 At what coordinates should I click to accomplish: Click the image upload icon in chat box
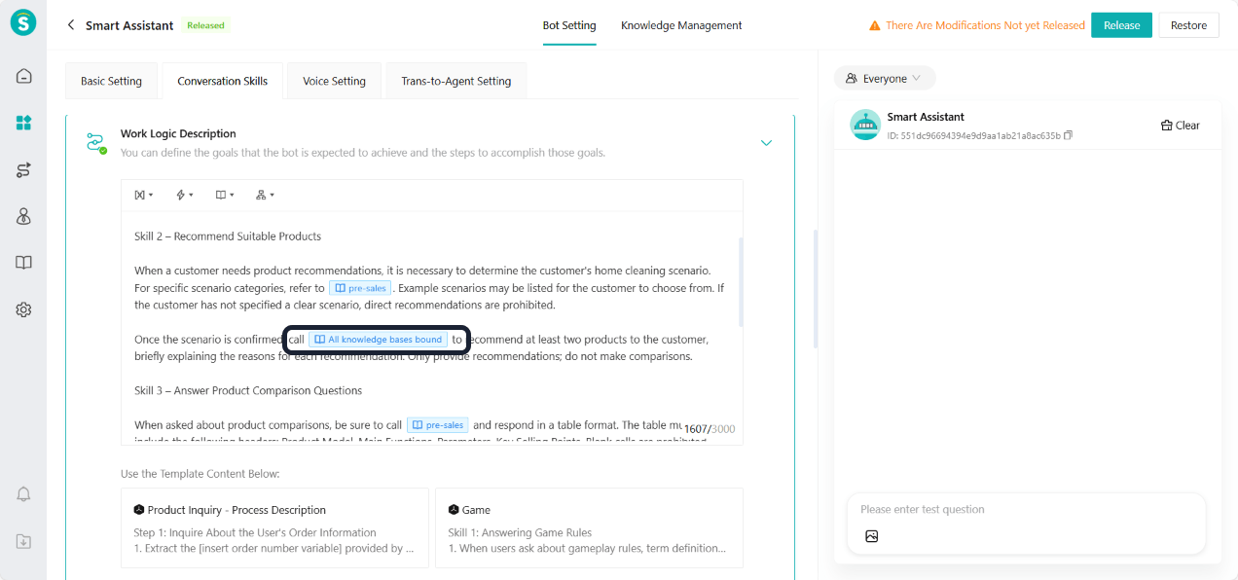point(871,536)
